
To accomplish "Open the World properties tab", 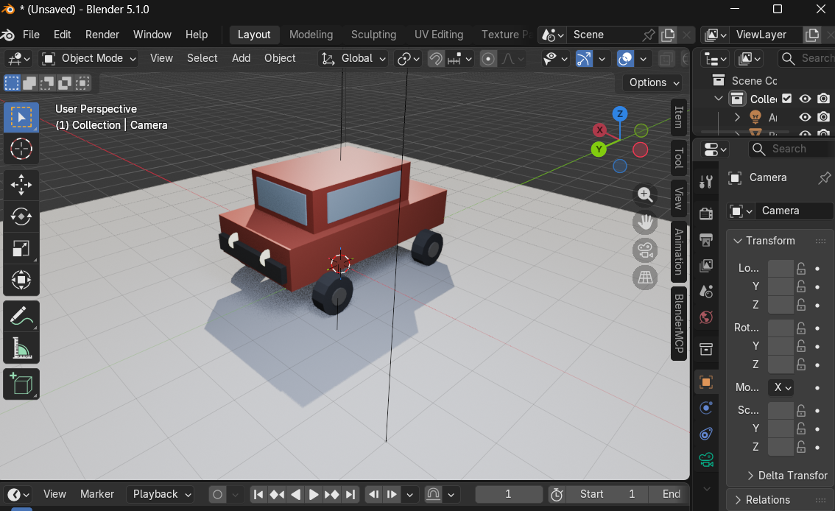I will tap(706, 318).
